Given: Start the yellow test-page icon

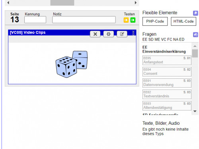Looking at the screenshot, I should (126, 20).
